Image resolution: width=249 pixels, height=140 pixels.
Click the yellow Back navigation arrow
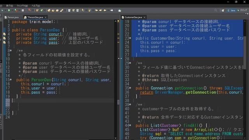point(105,10)
